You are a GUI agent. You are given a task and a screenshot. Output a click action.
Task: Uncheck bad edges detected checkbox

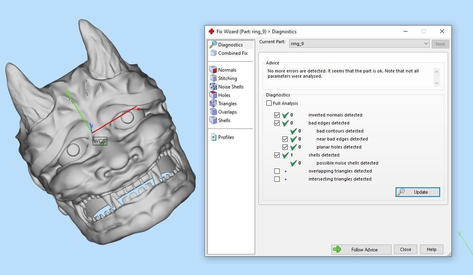tap(277, 123)
